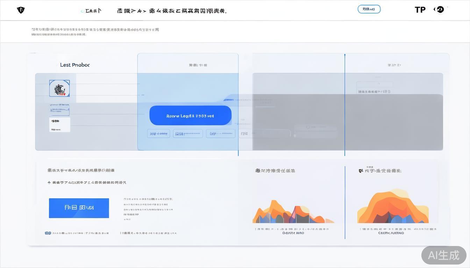Open the left orange mountain area chart
The height and width of the screenshot is (268, 470).
[293, 212]
